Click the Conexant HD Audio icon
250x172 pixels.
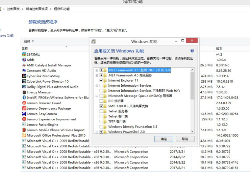click(x=24, y=70)
